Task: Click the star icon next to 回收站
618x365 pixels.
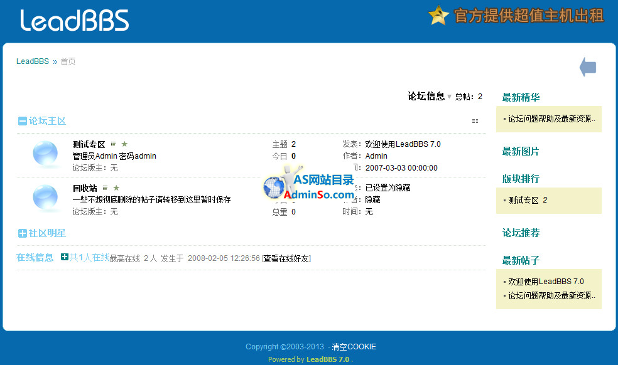Action: tap(116, 188)
